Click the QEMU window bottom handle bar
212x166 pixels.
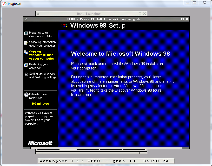[x=106, y=148]
